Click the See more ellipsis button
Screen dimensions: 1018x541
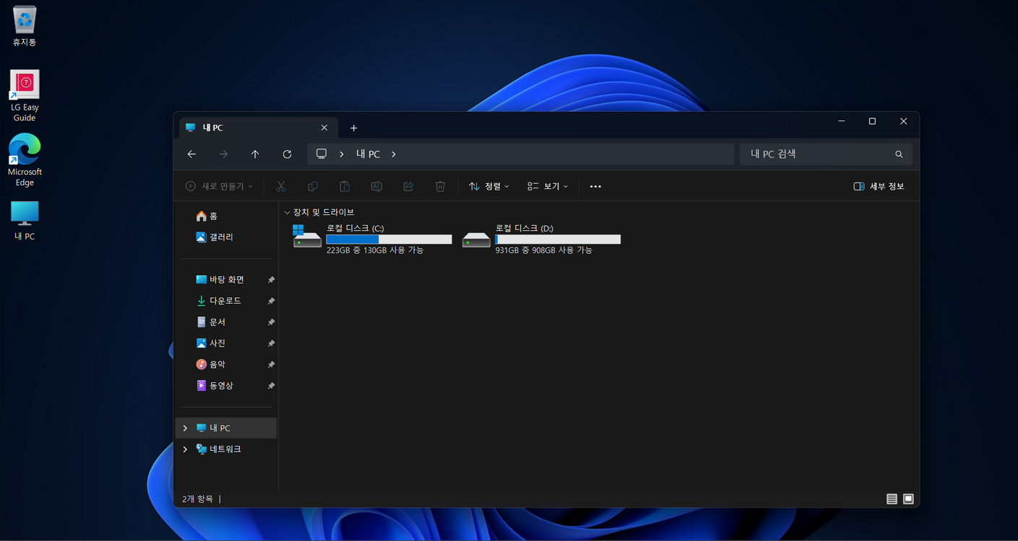pos(595,186)
